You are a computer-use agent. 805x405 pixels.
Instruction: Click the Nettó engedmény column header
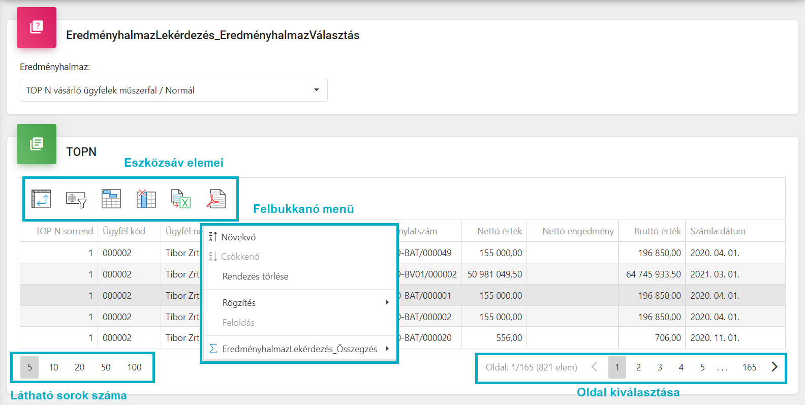point(573,231)
